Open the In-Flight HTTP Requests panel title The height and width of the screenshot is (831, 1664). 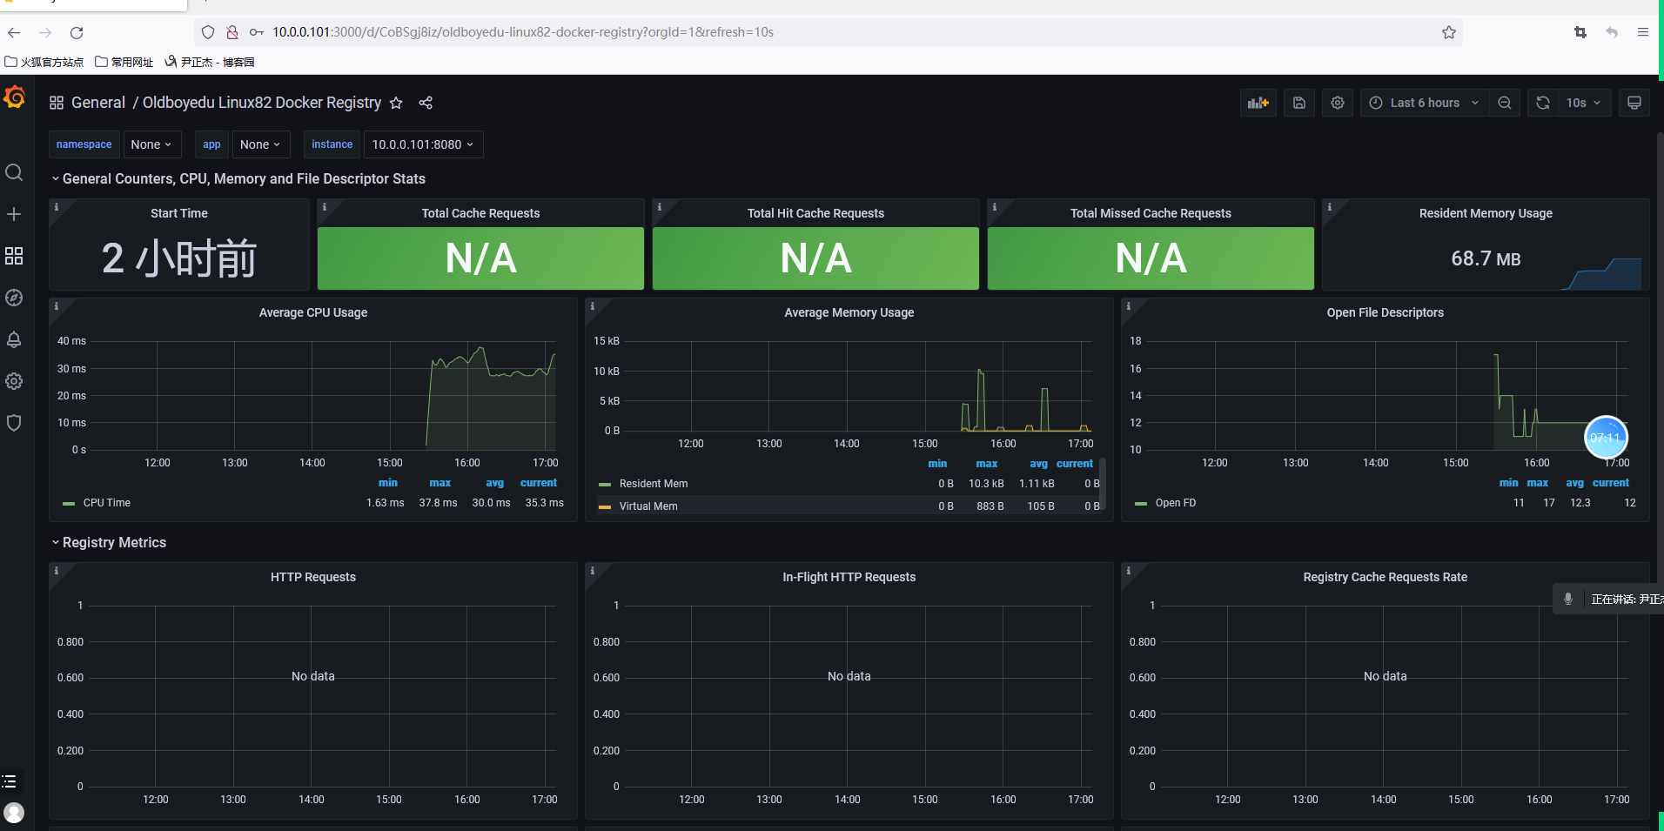point(849,577)
